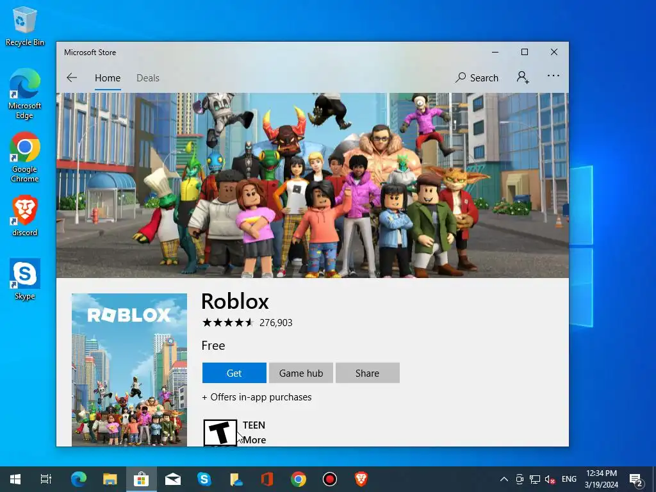Switch to the Deals tab
This screenshot has width=656, height=492.
[148, 78]
